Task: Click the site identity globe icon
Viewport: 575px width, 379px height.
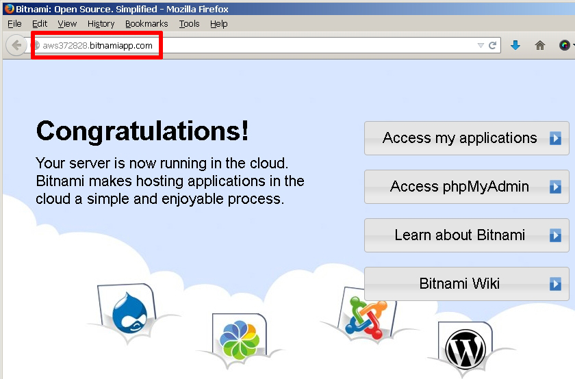Action: 37,45
